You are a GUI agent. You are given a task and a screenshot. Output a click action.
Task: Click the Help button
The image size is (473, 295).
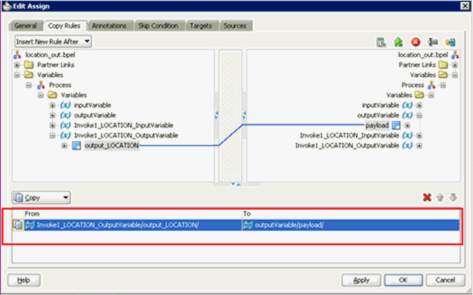pos(24,280)
